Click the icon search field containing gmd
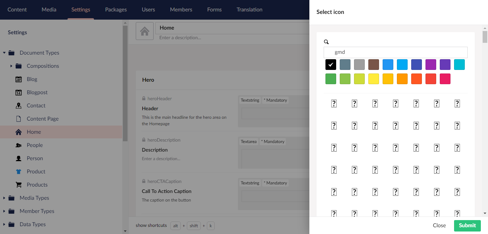The image size is (488, 234). [x=395, y=52]
